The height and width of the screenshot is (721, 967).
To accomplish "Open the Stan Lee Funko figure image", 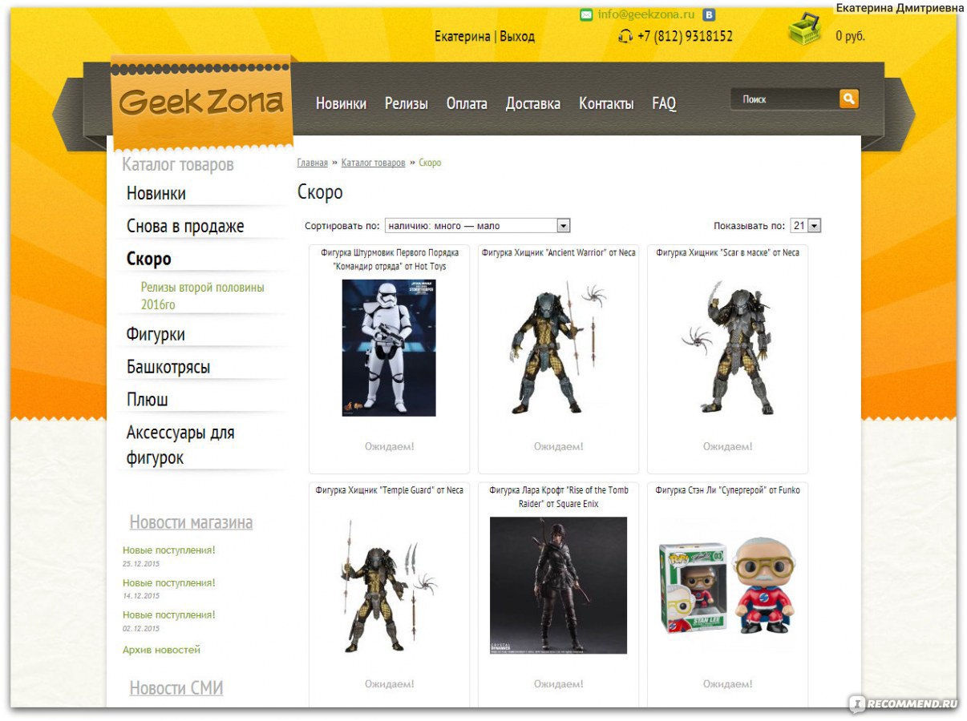I will [727, 586].
